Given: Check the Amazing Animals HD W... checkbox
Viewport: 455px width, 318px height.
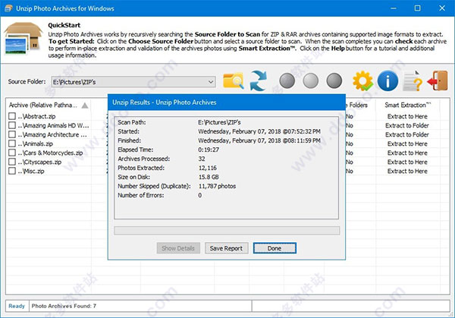Looking at the screenshot, I should click(12, 125).
